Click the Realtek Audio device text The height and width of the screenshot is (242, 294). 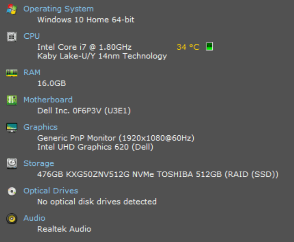[x=64, y=229]
